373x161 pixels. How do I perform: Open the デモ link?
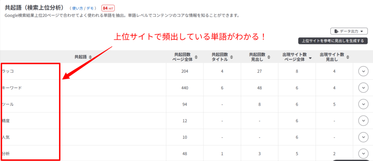coord(91,8)
